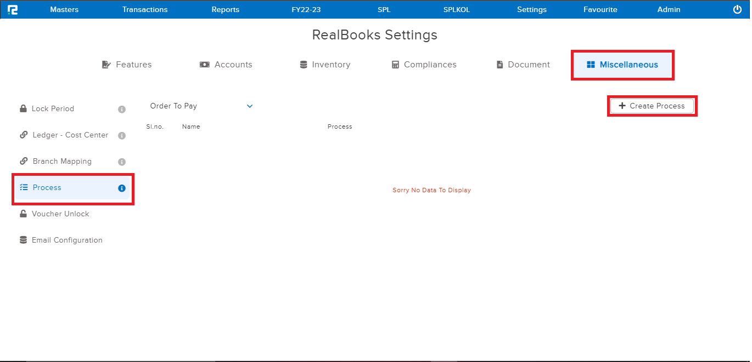
Task: Open Voucher Unlock from the sidebar
Action: tap(60, 214)
